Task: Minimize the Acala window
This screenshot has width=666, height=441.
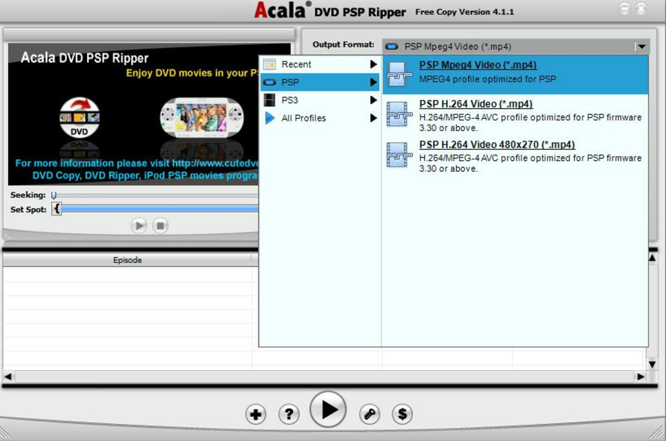Action: (x=625, y=9)
